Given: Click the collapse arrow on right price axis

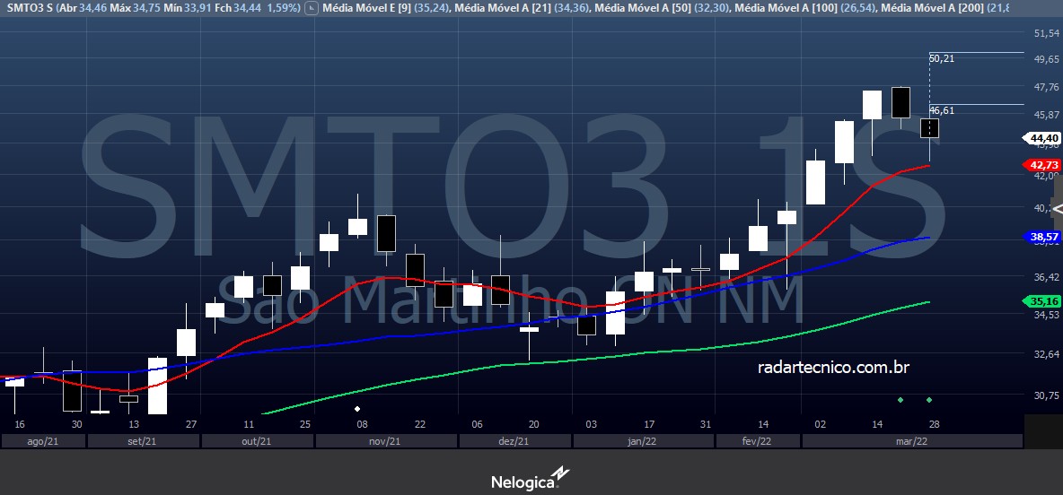Looking at the screenshot, I should tap(1057, 208).
